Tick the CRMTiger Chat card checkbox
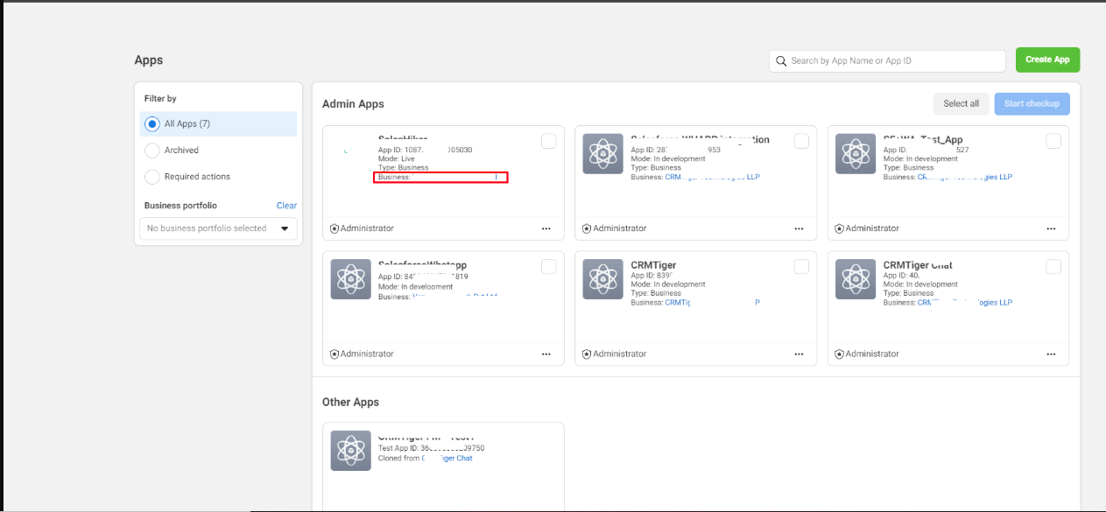 click(x=1053, y=267)
